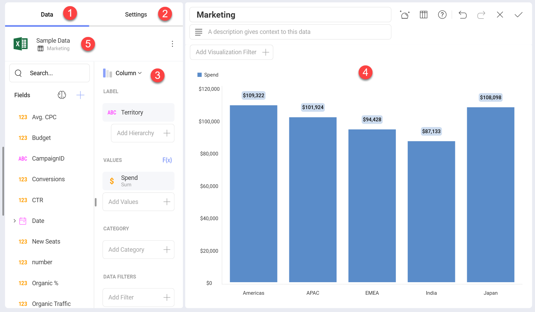This screenshot has height=312, width=535.
Task: Click the India bar in chart
Action: pyautogui.click(x=431, y=212)
